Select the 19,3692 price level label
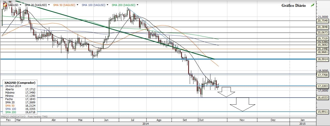 click(x=322, y=45)
